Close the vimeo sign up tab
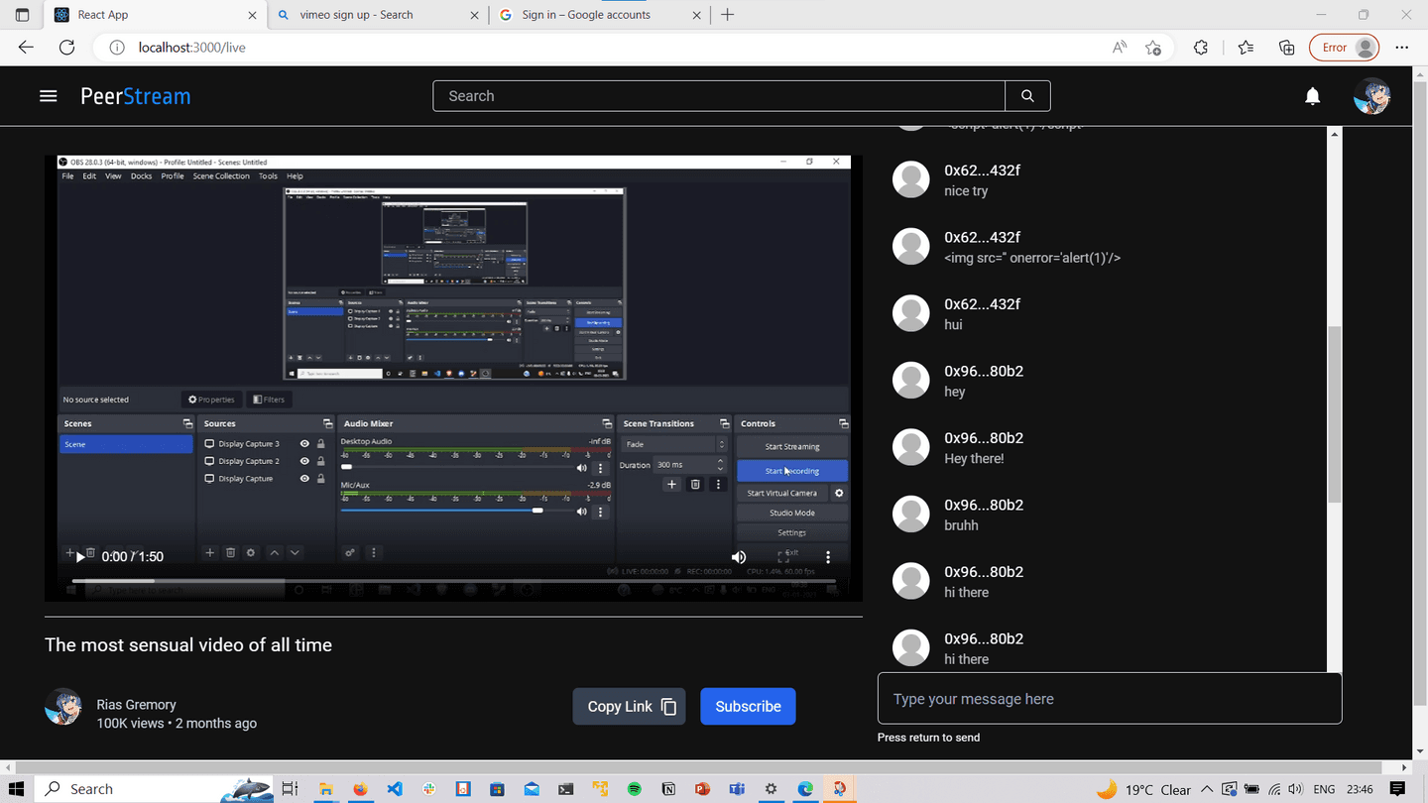 [473, 15]
